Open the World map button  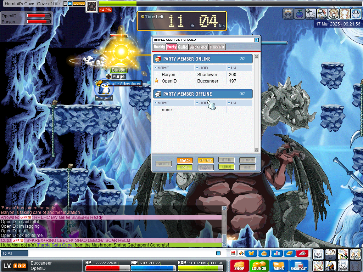pos(79,4)
